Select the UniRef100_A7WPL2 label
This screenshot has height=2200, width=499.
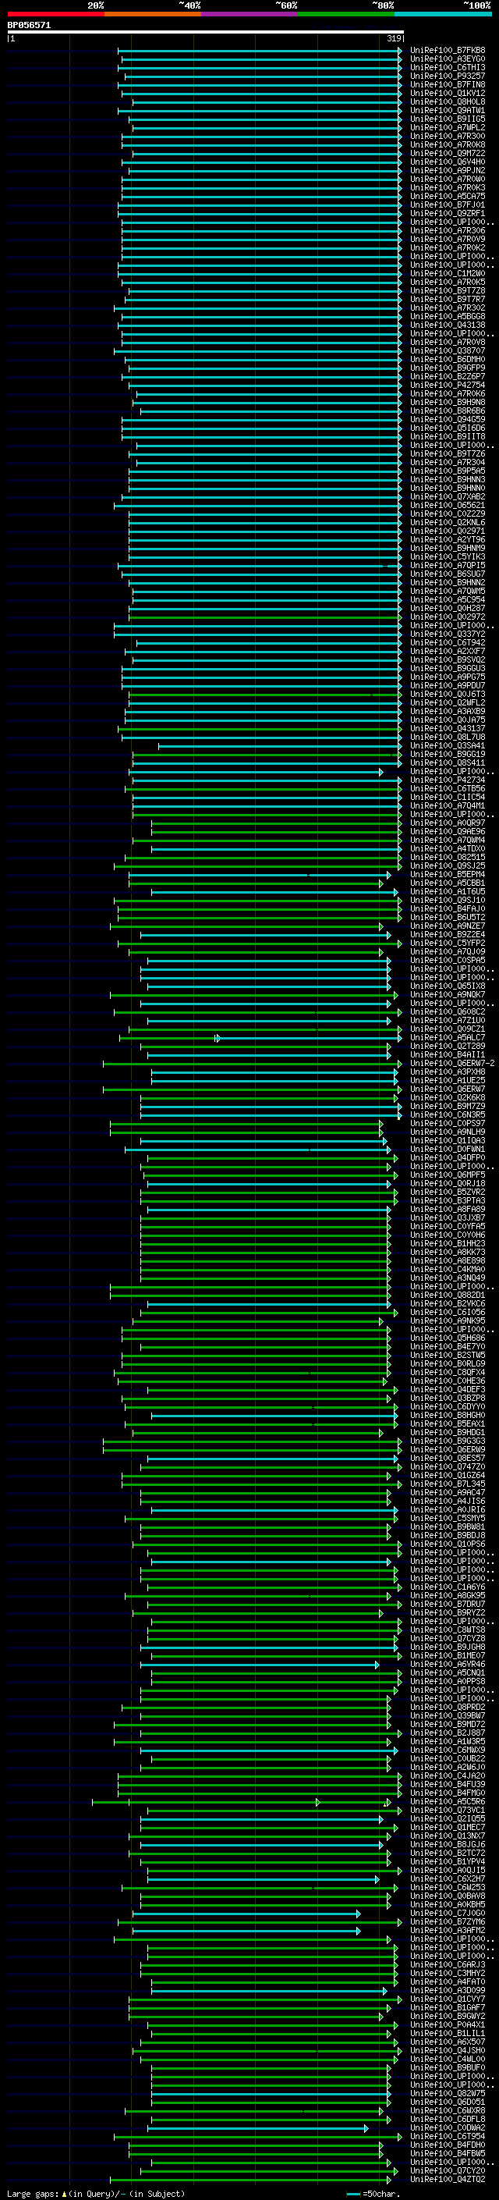[448, 127]
